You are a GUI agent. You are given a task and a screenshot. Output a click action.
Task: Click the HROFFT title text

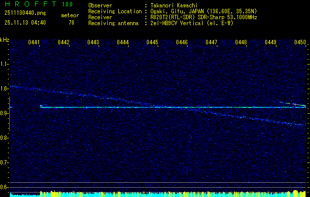tap(28, 4)
